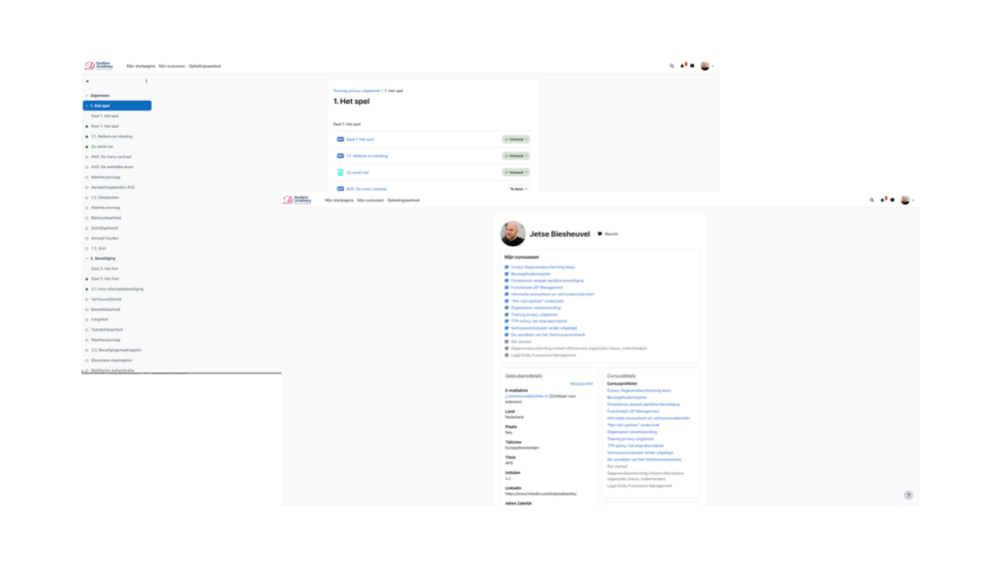Open the 'Te doen' completion dropdown
Viewport: 1001px width, 563px height.
click(x=517, y=188)
